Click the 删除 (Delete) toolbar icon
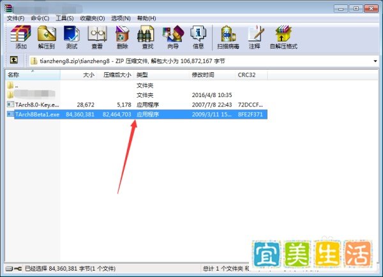 [x=122, y=34]
